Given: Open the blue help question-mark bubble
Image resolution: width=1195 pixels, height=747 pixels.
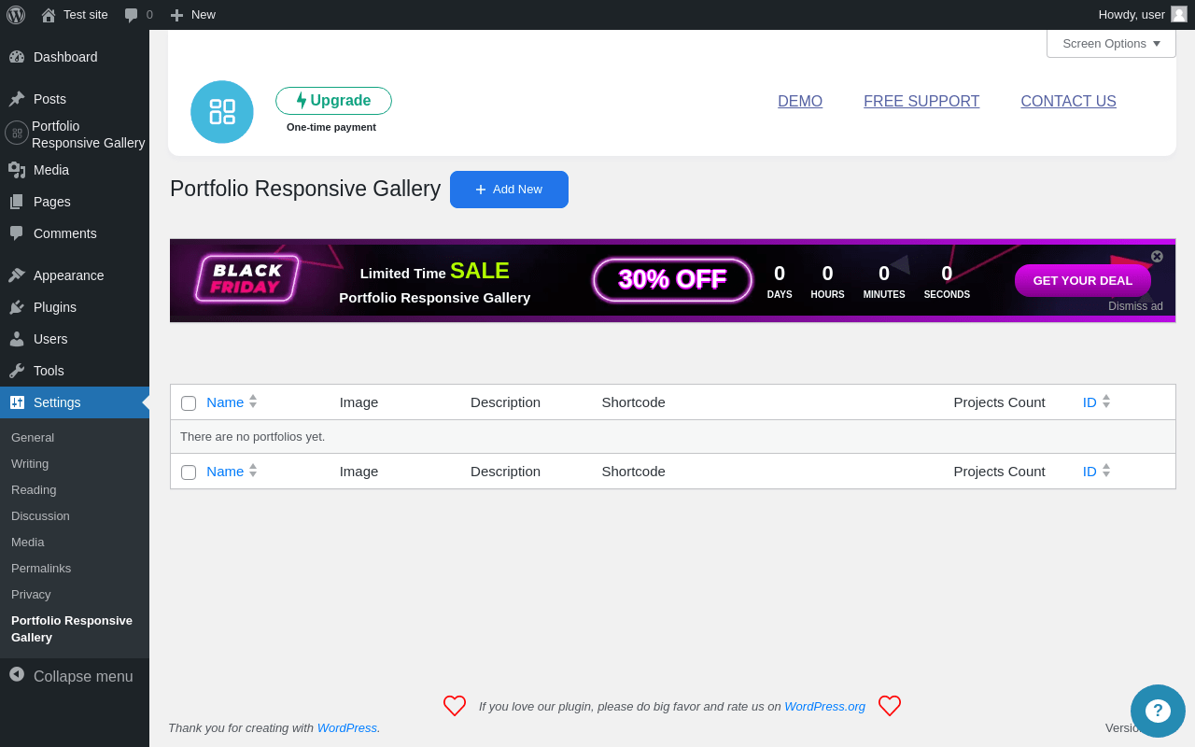Looking at the screenshot, I should click(1158, 711).
